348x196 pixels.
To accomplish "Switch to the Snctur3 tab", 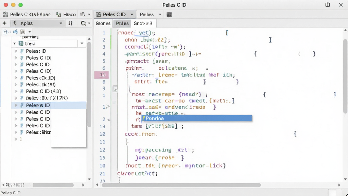I will (143, 23).
